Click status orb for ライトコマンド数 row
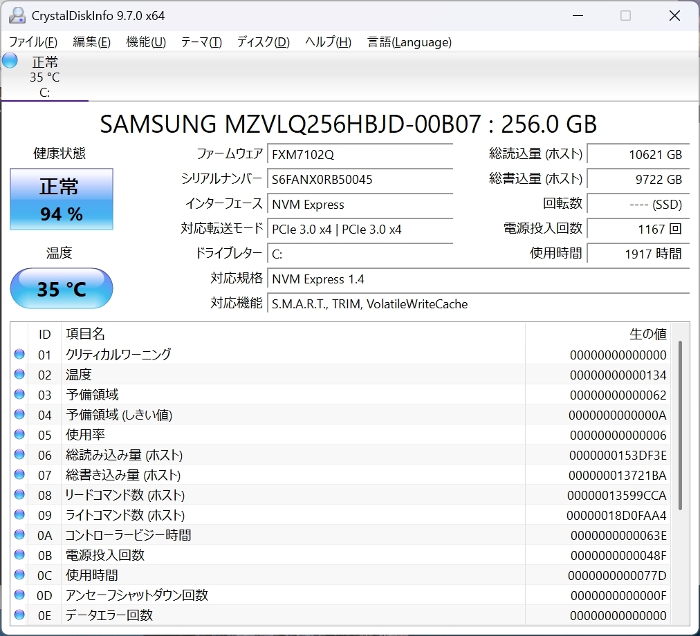 point(19,515)
